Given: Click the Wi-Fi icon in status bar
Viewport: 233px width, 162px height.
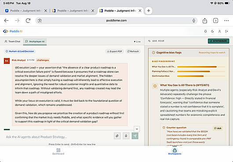Looking at the screenshot, I should tap(211, 3).
